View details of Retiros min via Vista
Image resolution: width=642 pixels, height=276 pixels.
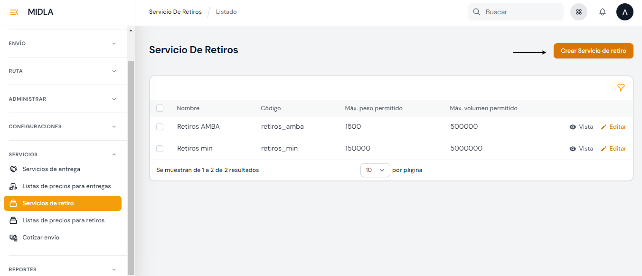tap(581, 149)
